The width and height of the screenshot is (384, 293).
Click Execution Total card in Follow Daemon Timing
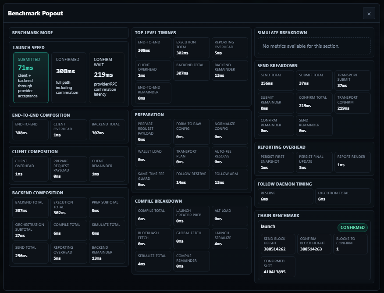pos(343,196)
